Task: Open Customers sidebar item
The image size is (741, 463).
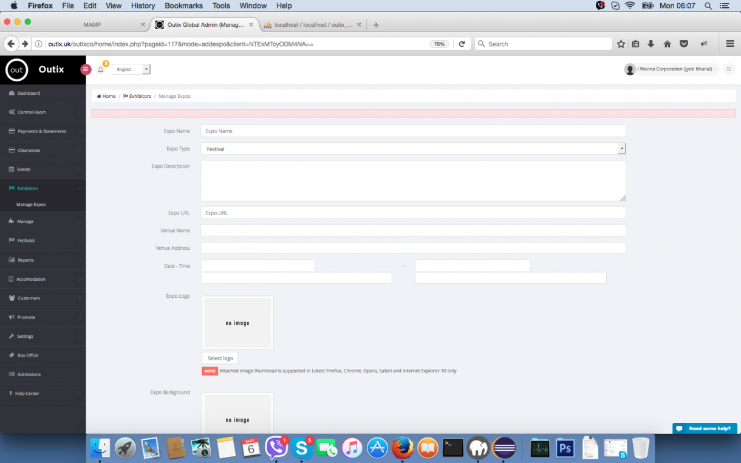Action: [43, 298]
